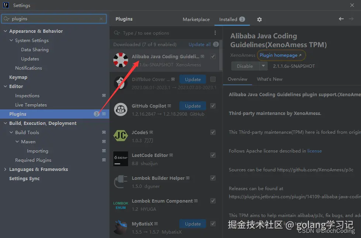
Task: Open the Disable button dropdown arrow
Action: (x=263, y=66)
